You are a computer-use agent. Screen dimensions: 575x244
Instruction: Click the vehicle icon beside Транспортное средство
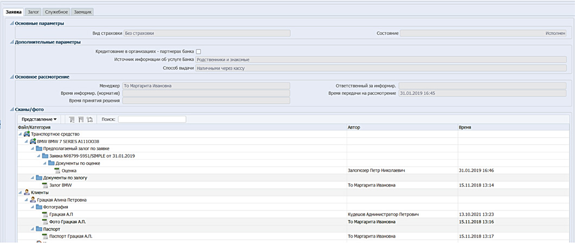[x=27, y=134]
